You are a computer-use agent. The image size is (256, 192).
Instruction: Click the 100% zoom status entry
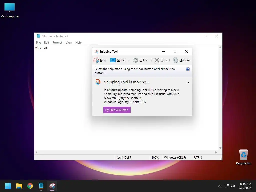tap(155, 158)
